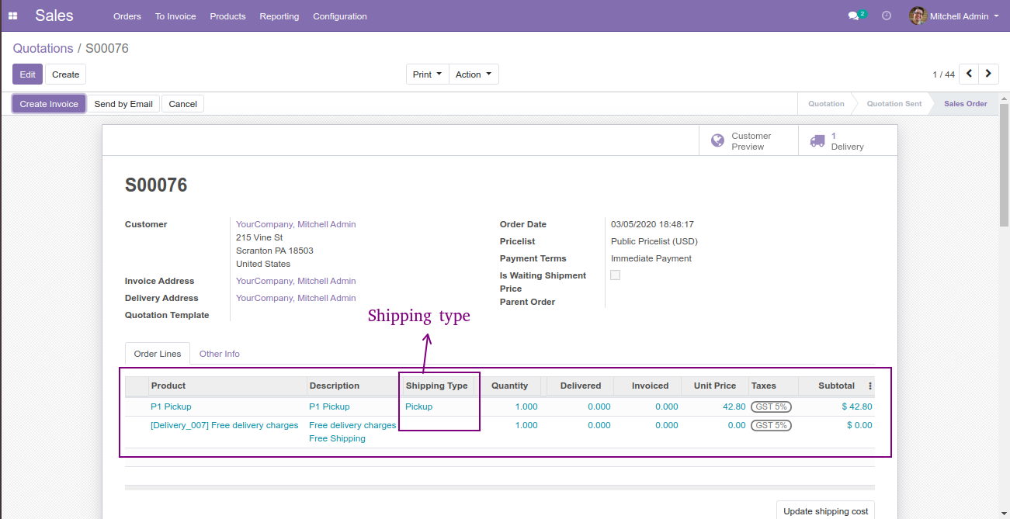Click P1 Pickup product cell

point(171,407)
